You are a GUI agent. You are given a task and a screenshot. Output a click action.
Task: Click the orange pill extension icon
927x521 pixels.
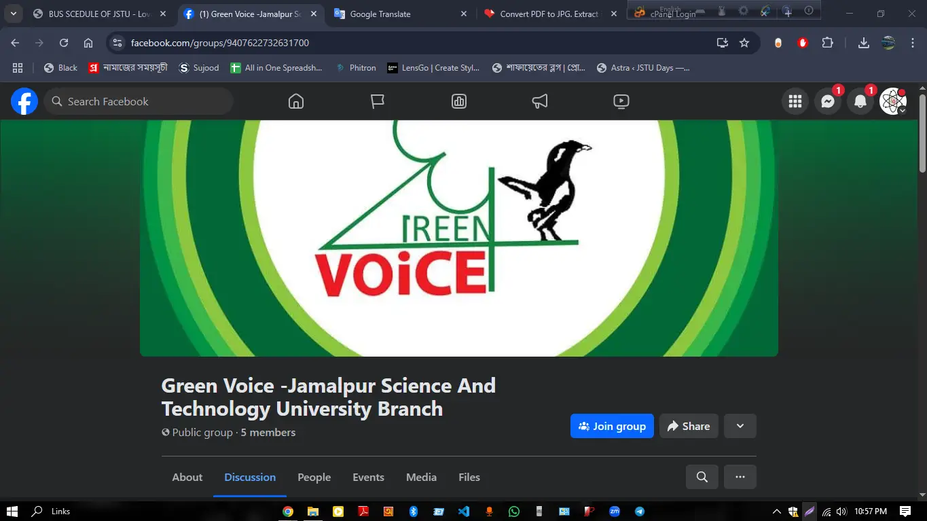[x=778, y=43]
